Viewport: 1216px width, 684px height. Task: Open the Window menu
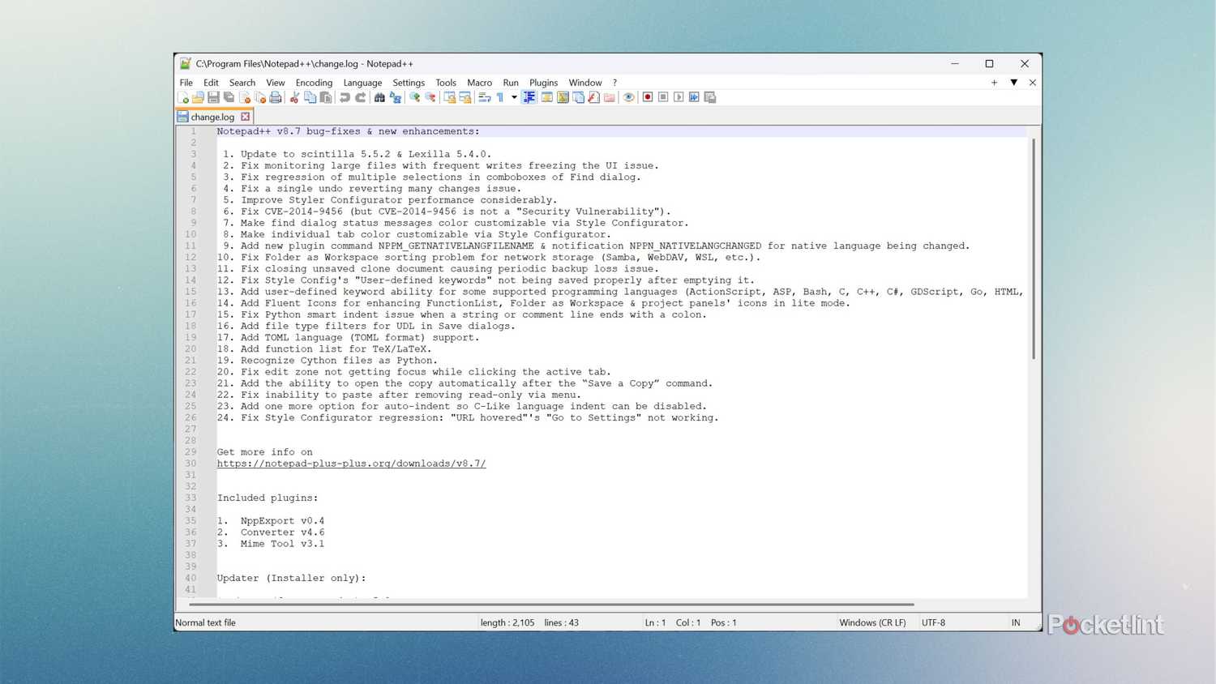pos(585,83)
